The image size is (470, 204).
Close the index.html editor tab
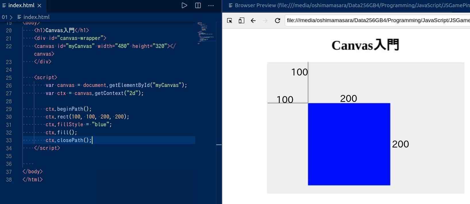click(40, 5)
